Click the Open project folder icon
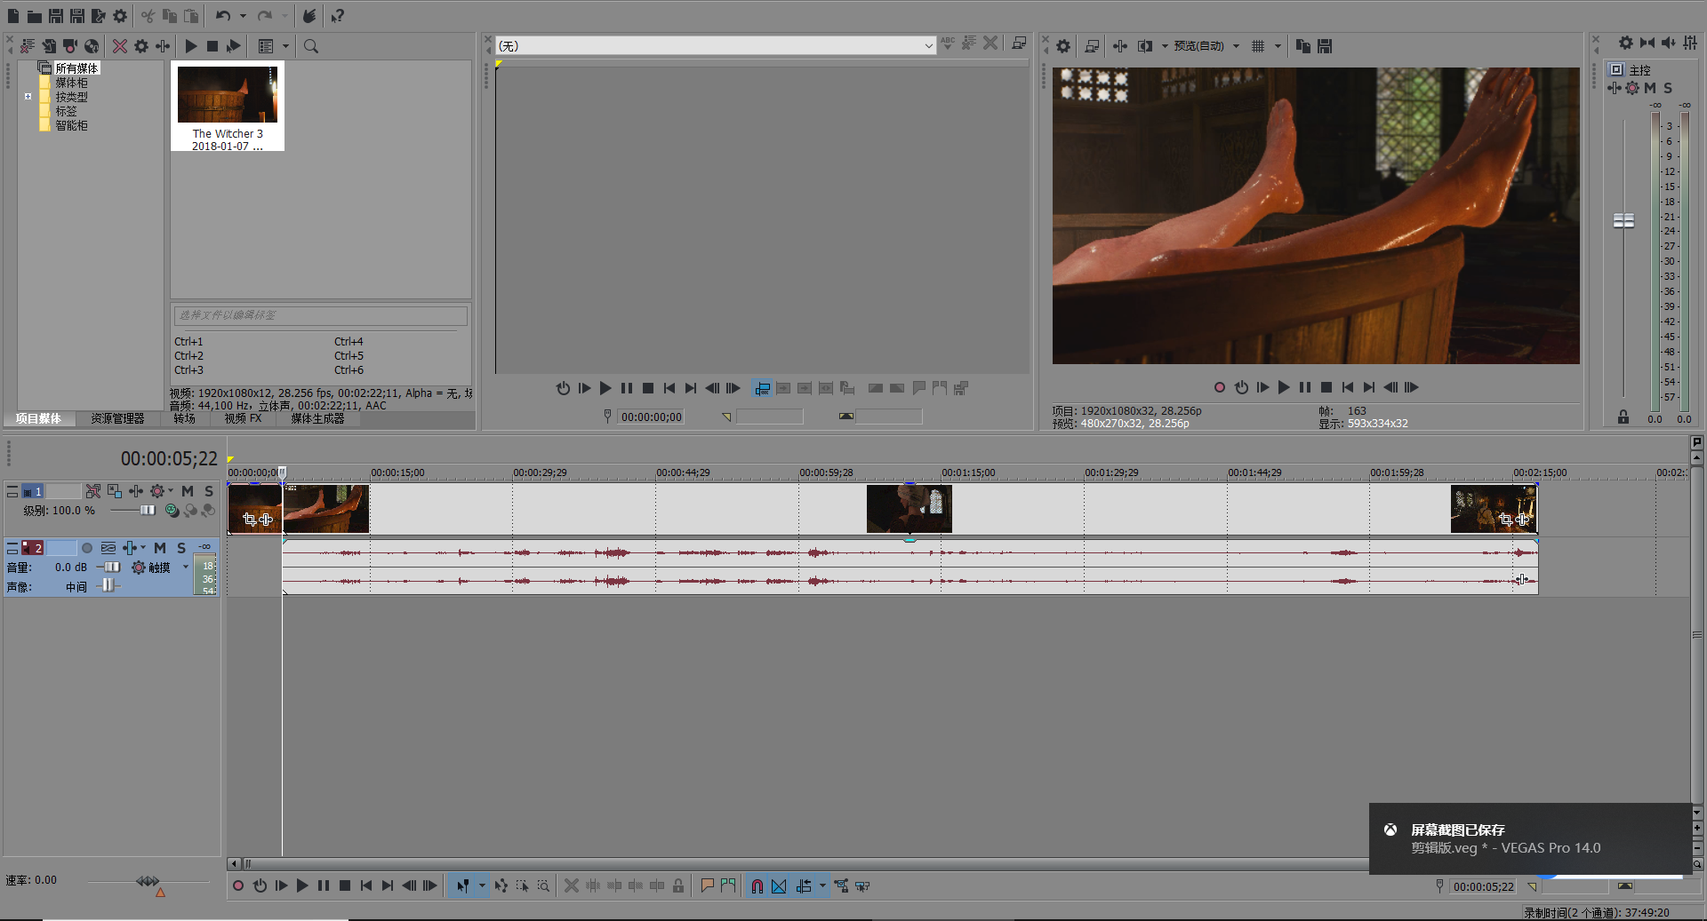 point(34,16)
